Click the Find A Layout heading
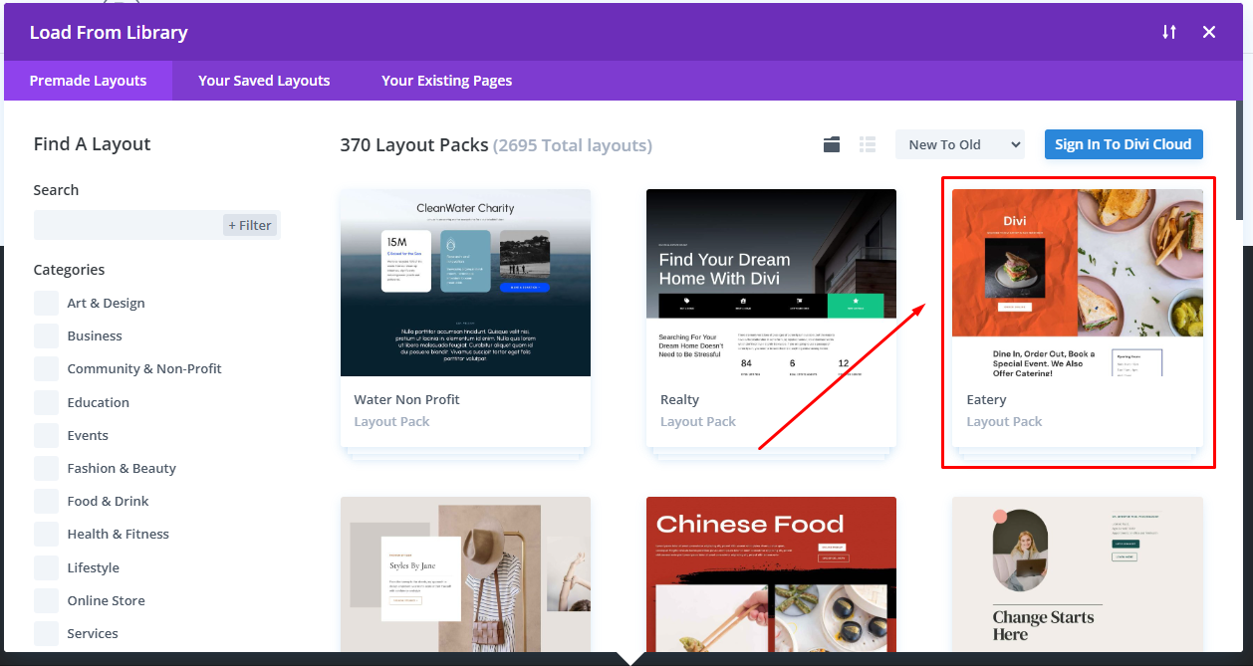1253x666 pixels. tap(92, 144)
